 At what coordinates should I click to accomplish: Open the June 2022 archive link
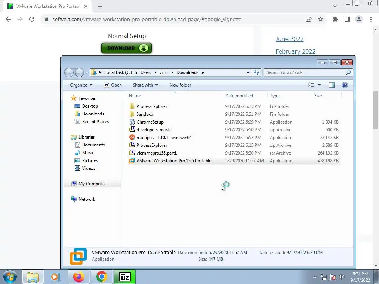point(289,39)
